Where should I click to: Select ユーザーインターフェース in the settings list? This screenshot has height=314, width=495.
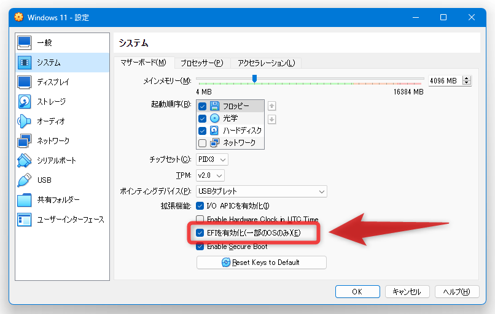(62, 220)
